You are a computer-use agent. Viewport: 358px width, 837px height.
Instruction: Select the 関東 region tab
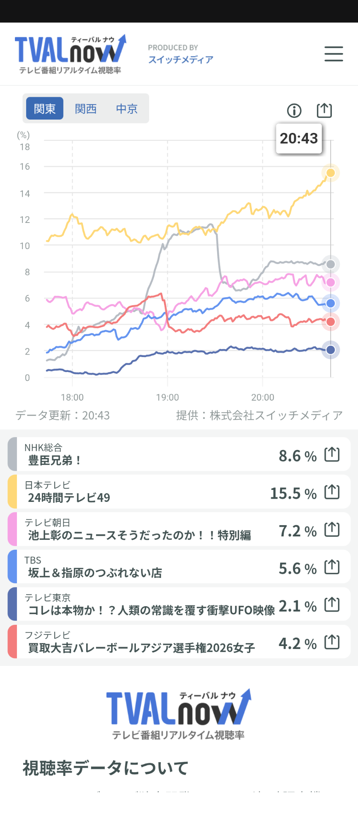point(45,108)
